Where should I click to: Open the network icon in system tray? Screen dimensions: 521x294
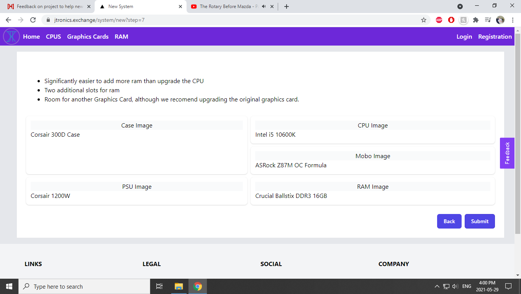point(446,286)
